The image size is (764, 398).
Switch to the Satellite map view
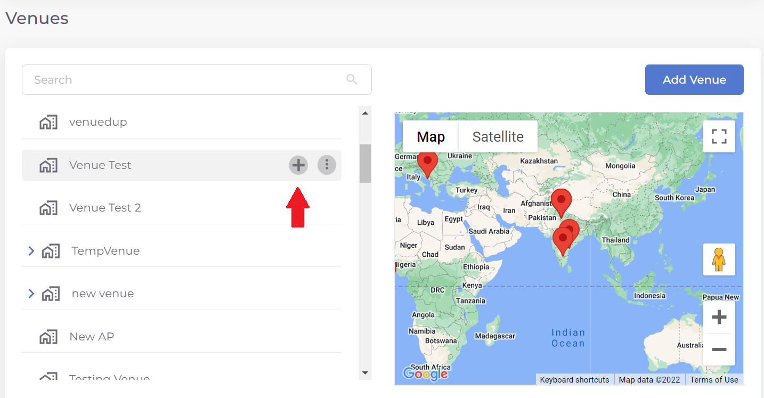pos(498,137)
